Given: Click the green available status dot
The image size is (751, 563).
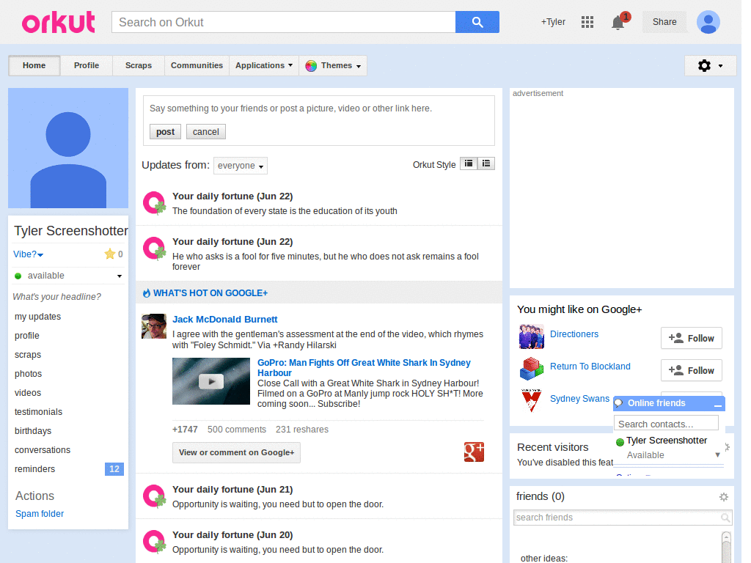Looking at the screenshot, I should [18, 276].
